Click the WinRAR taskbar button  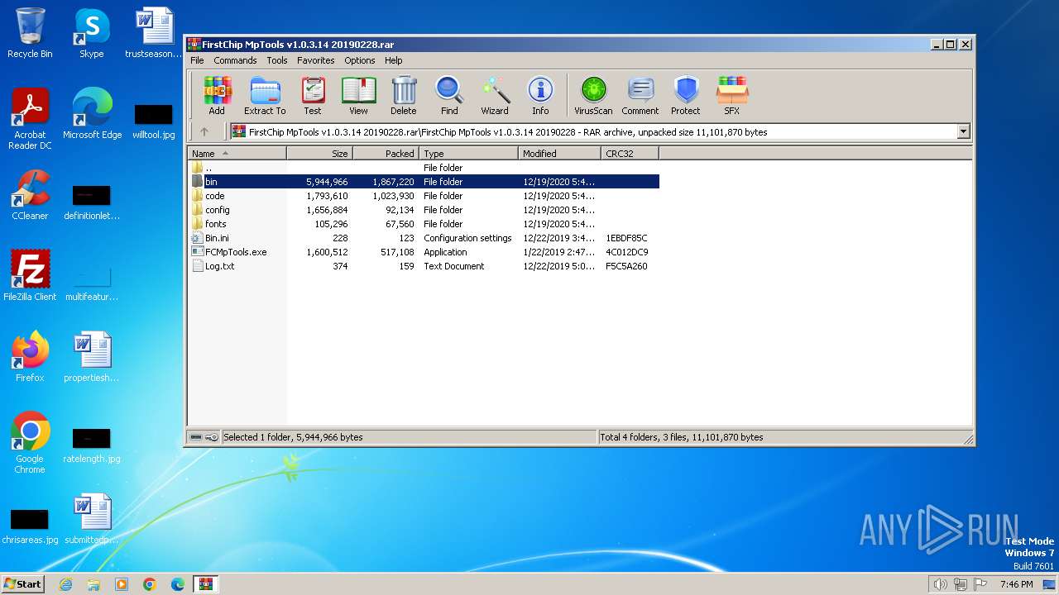[x=205, y=584]
